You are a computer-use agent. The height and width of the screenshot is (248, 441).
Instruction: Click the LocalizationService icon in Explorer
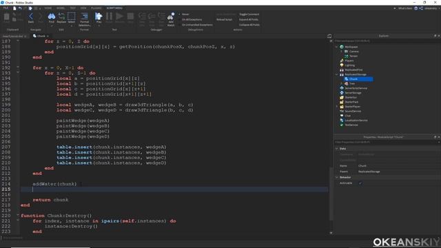(342, 120)
